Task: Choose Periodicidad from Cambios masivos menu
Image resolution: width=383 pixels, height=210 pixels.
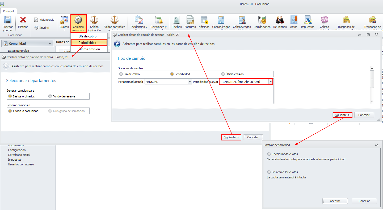Action: tap(89, 42)
